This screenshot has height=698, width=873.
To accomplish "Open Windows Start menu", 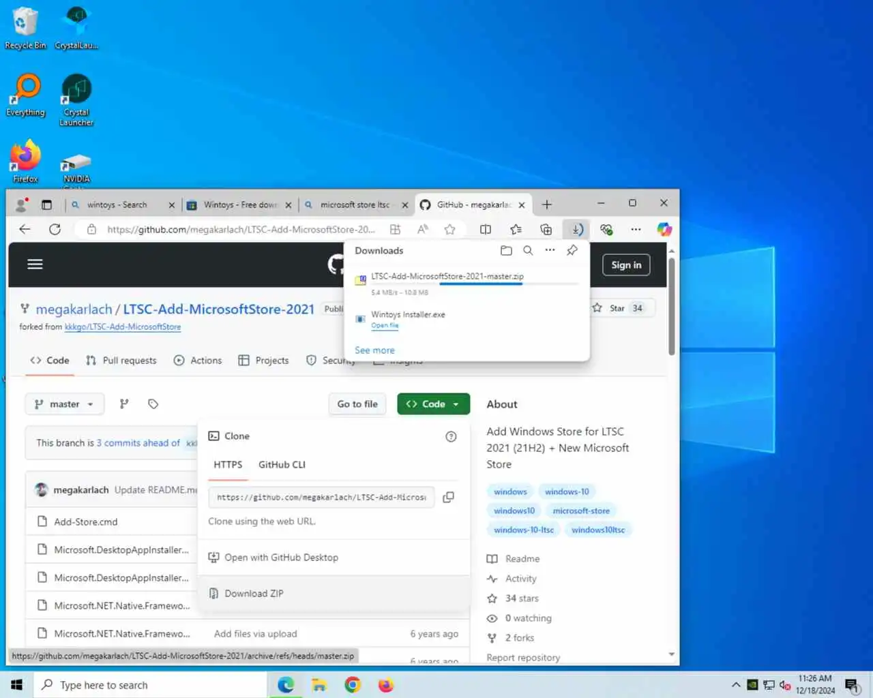I will coord(16,685).
